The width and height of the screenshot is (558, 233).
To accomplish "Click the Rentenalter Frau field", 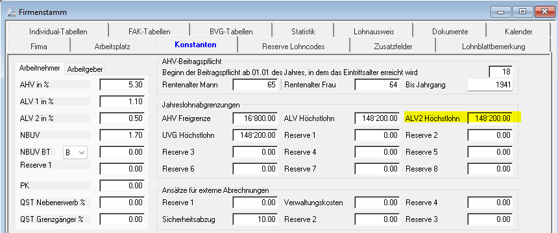I will click(377, 85).
